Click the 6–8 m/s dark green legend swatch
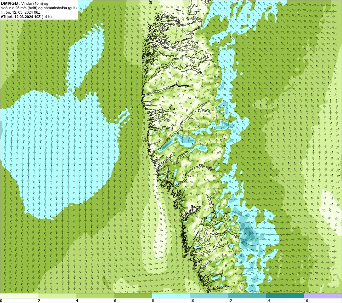The image size is (342, 303). [133, 295]
